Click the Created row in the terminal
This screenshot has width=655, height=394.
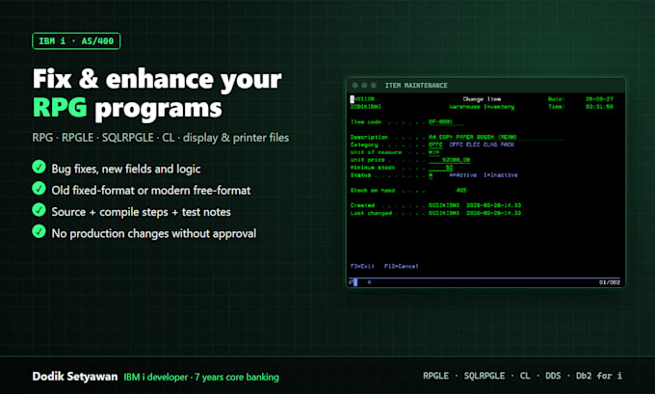coord(435,205)
